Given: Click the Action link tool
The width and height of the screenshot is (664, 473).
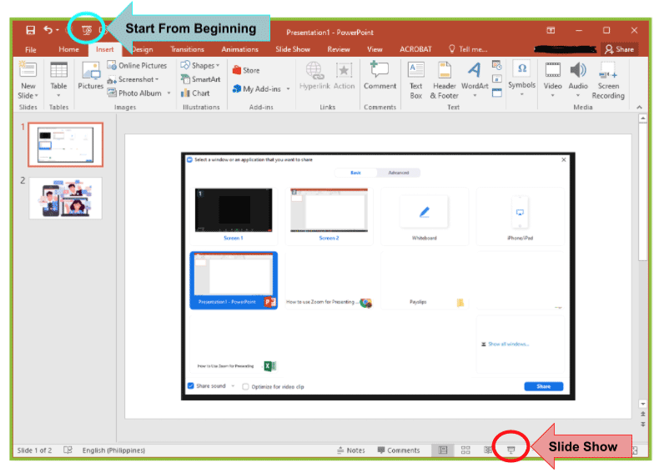Looking at the screenshot, I should (x=344, y=75).
